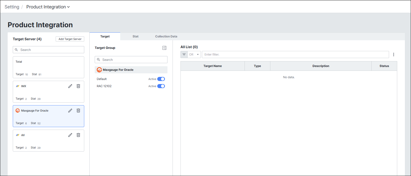The image size is (411, 176).
Task: Click 'Stat 81' in Total card
Action: click(x=37, y=74)
